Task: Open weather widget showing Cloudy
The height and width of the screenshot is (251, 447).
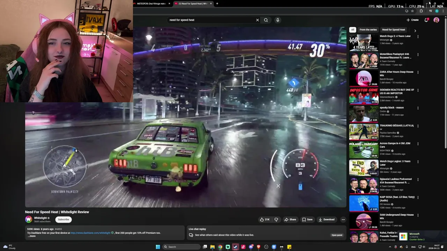Action: [8, 247]
